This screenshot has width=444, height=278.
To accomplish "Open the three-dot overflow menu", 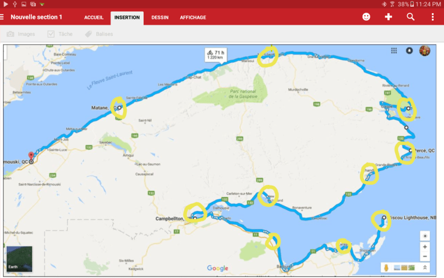I will click(x=433, y=17).
